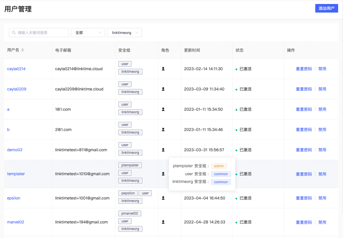This screenshot has height=238, width=343.
Task: Click the 电子邮箱 column header
Action: click(63, 50)
